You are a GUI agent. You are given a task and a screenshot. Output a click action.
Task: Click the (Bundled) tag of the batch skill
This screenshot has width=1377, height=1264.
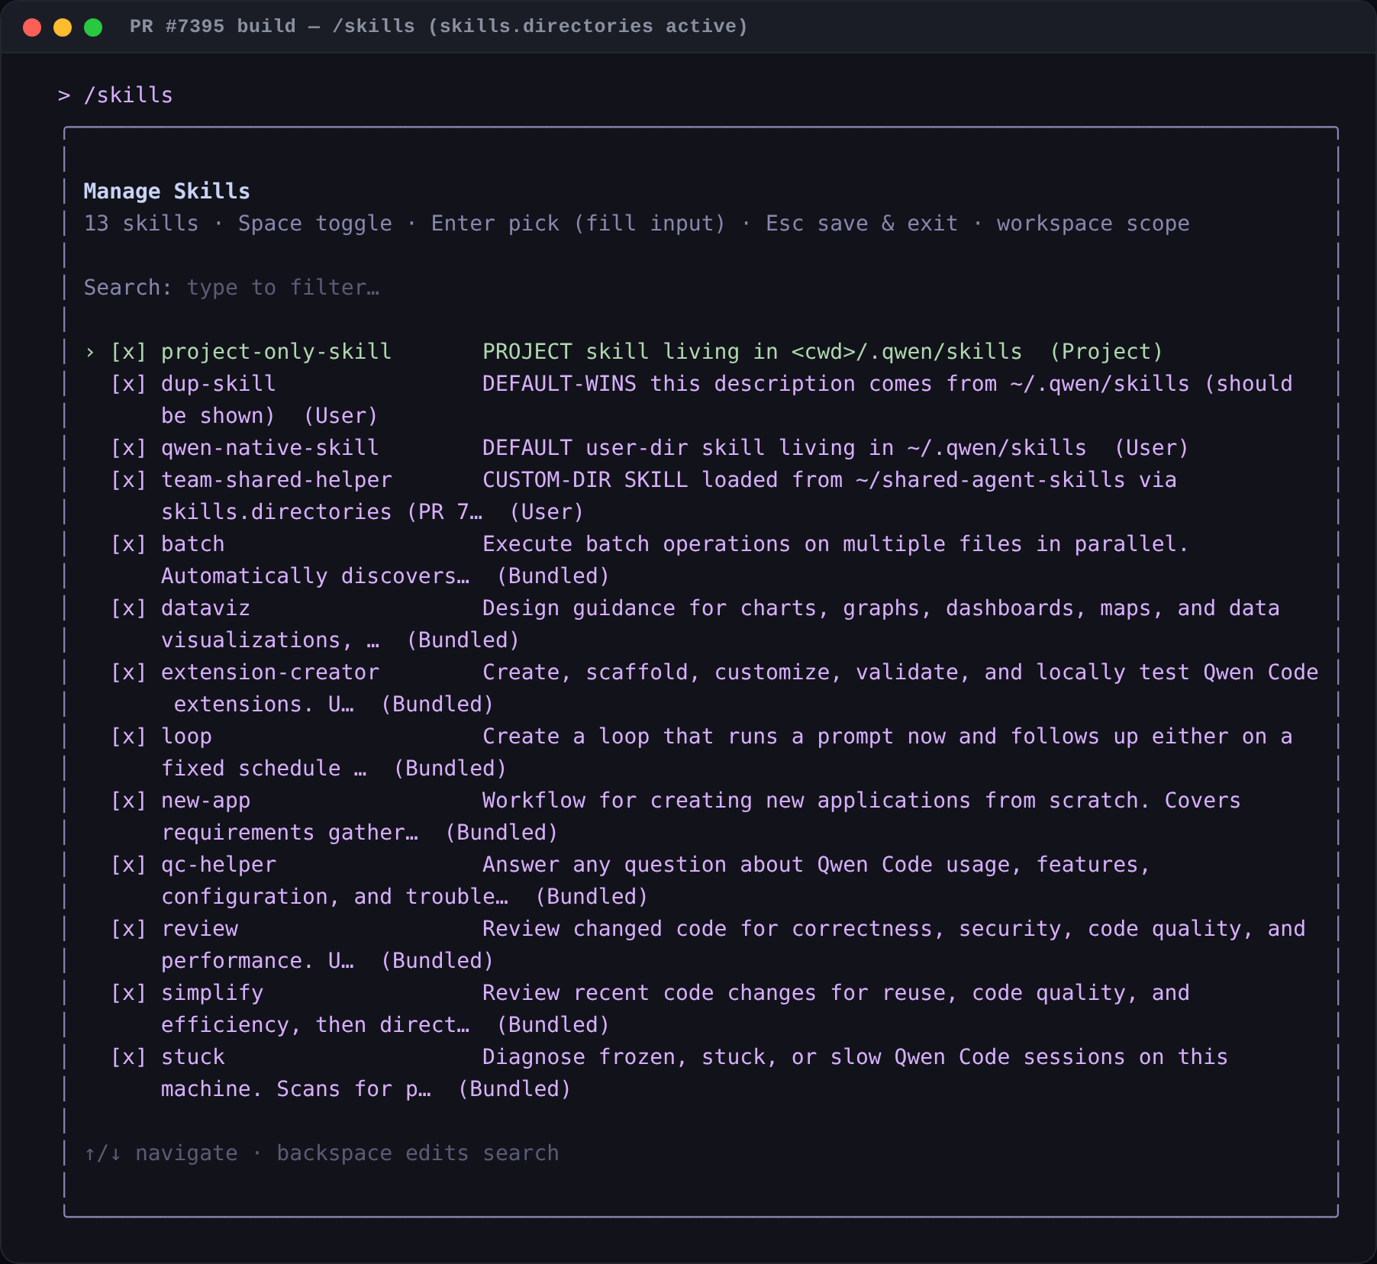(553, 576)
